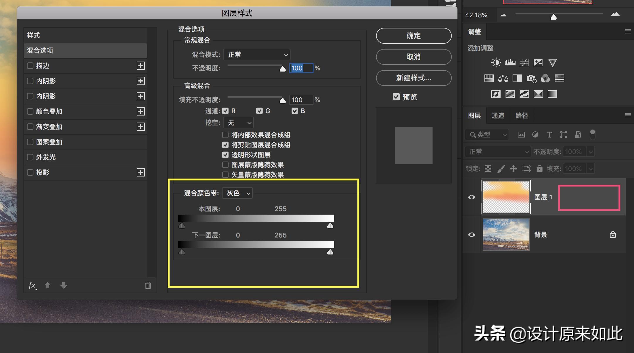Add a Gradient Map adjustment layer
634x353 pixels.
coord(538,94)
